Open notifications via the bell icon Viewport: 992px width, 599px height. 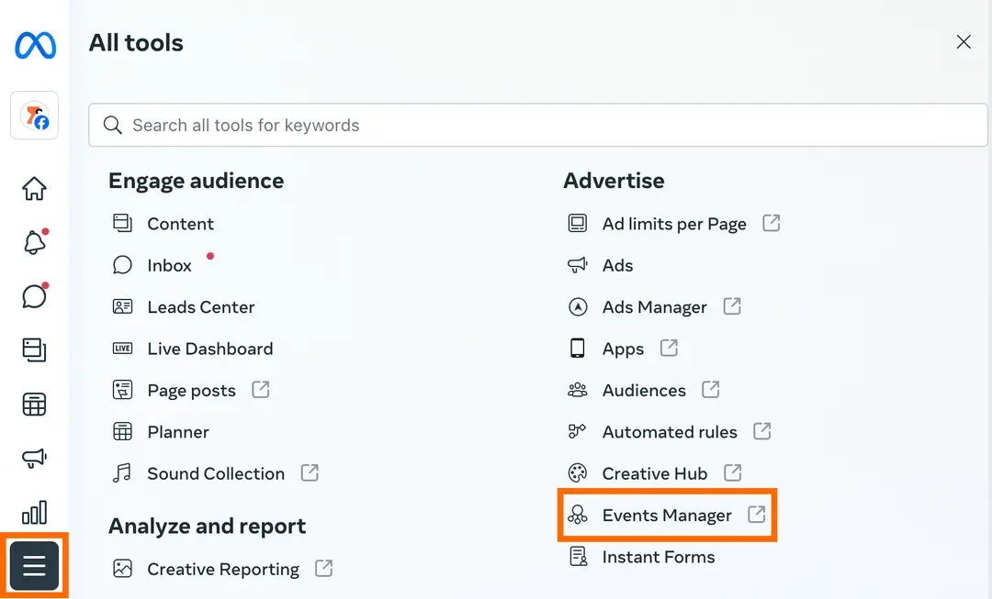tap(34, 241)
